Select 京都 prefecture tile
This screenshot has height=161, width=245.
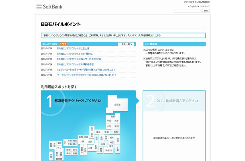coord(86,137)
